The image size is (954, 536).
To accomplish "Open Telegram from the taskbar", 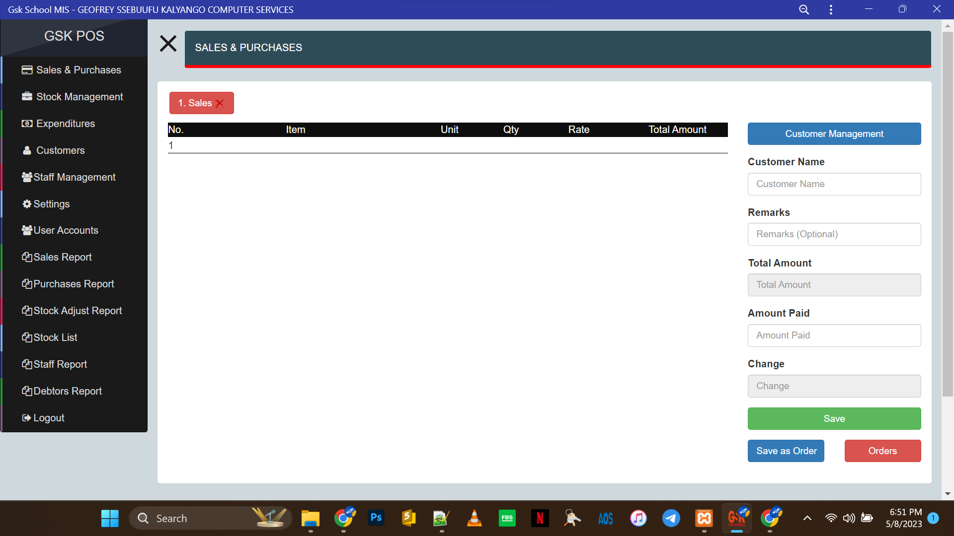I will [671, 518].
